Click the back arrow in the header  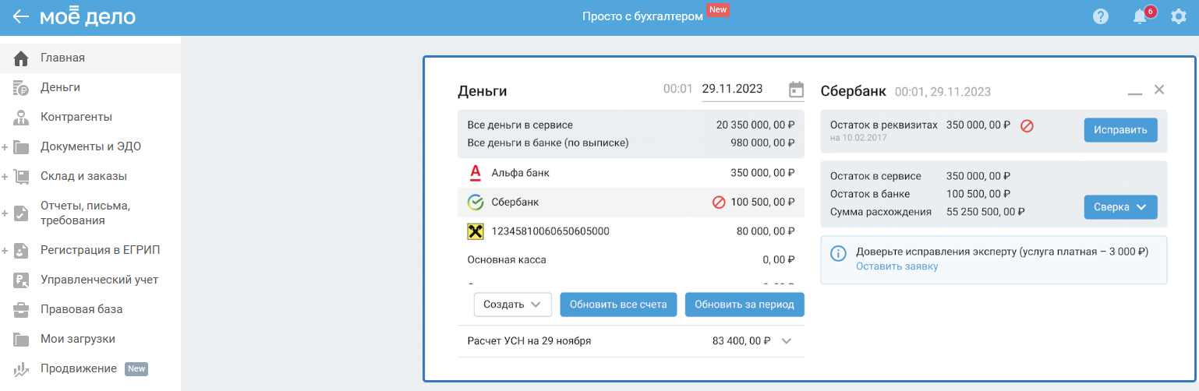pos(21,16)
